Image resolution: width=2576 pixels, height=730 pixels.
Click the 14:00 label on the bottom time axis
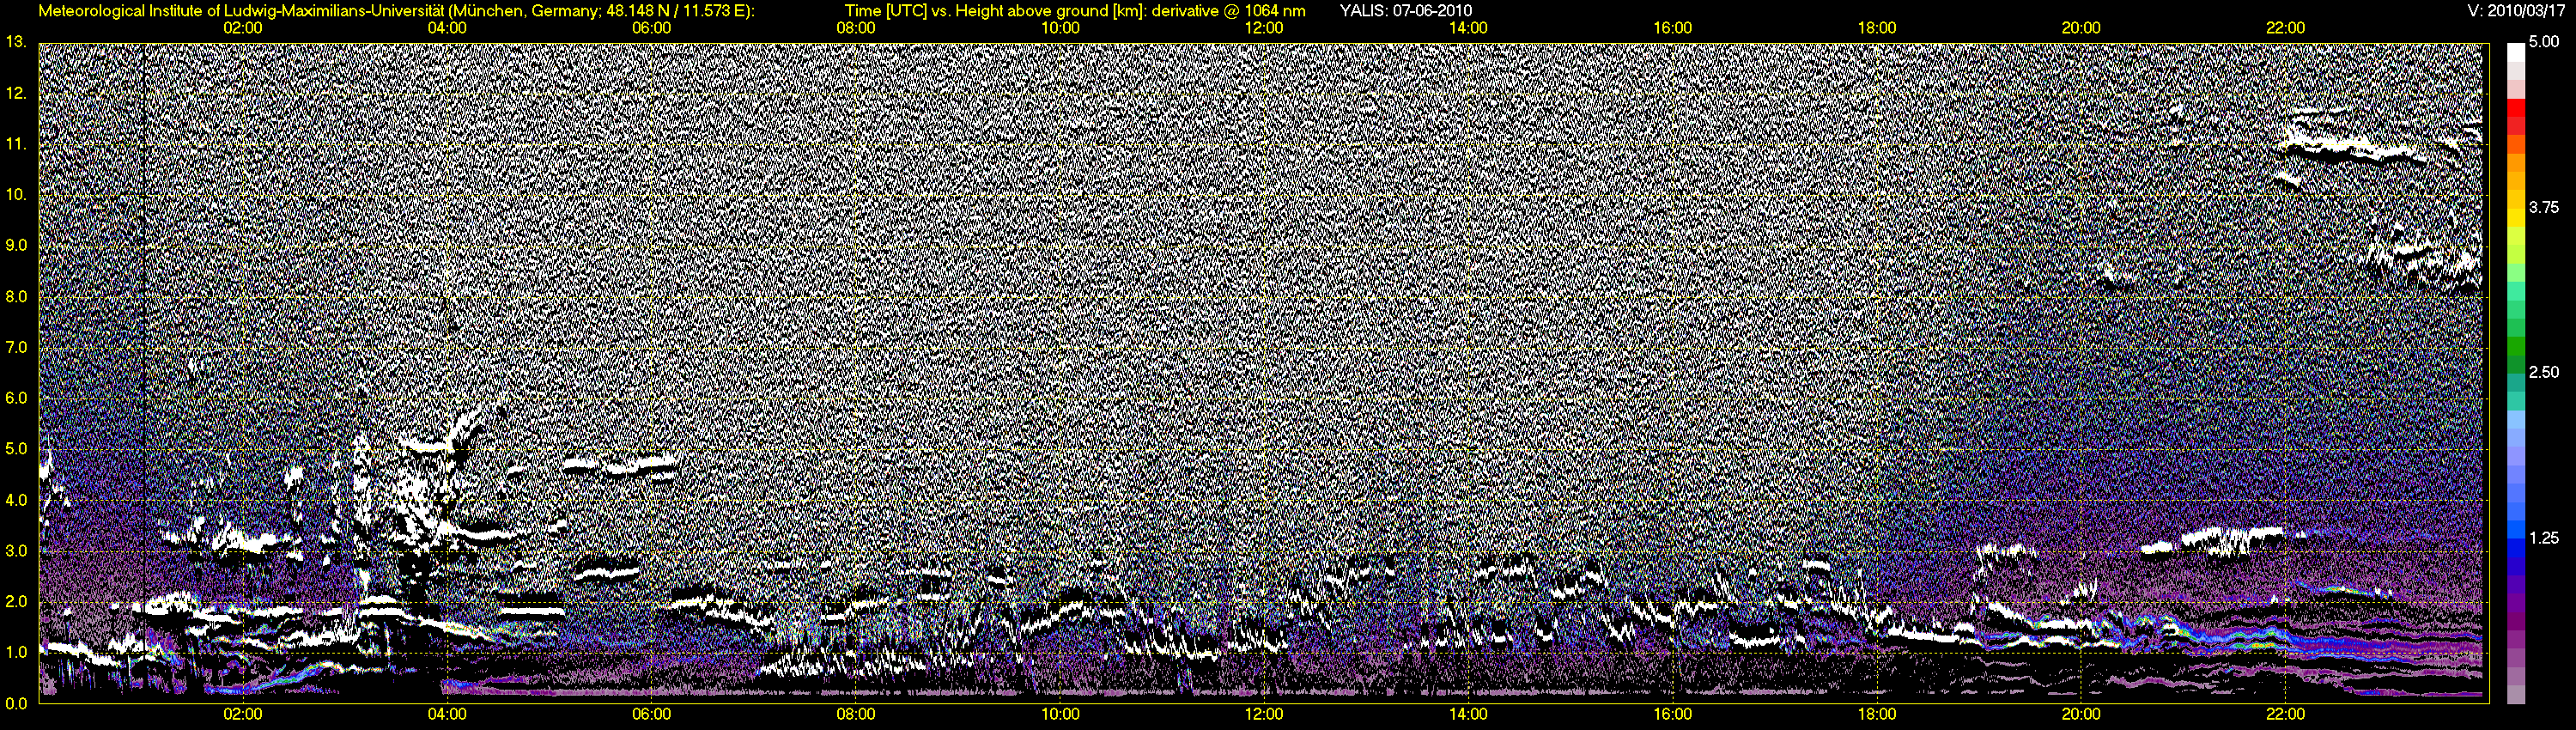click(x=1468, y=714)
